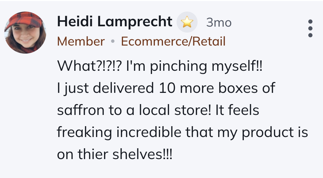Click the Heidi Lamprecht author name

[115, 21]
